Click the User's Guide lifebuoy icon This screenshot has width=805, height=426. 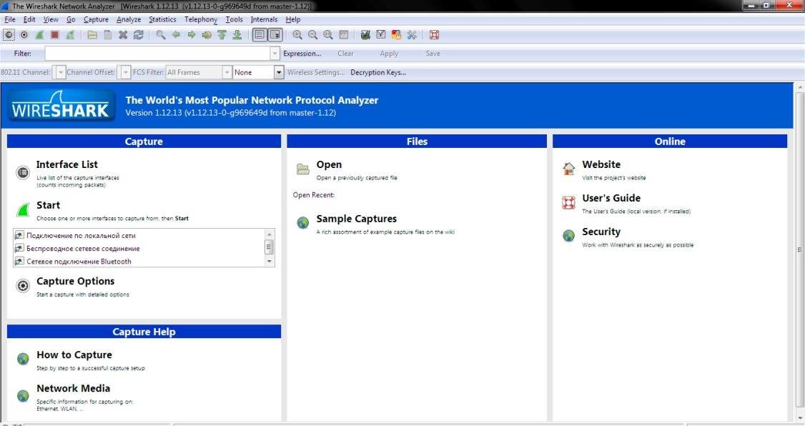[x=568, y=203]
